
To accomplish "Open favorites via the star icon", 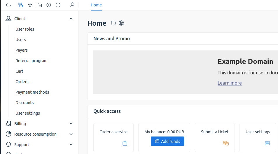I will [30, 5].
